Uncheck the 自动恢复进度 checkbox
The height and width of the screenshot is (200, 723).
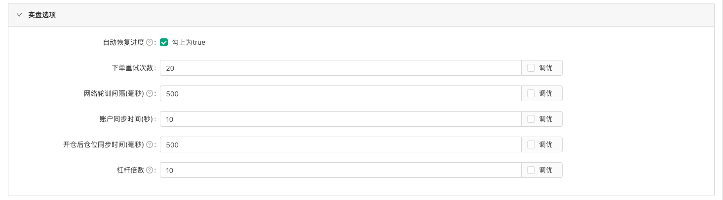coord(164,43)
